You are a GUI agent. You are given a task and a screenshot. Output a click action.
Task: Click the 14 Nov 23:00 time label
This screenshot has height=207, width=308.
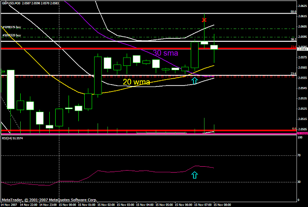48,205
